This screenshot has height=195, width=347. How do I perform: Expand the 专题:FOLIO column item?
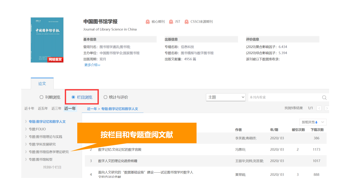pyautogui.click(x=37, y=129)
